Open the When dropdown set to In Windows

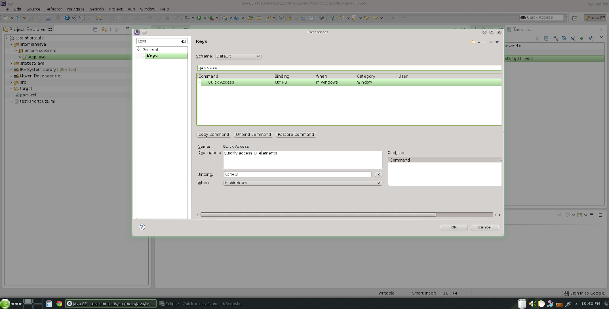[x=303, y=183]
